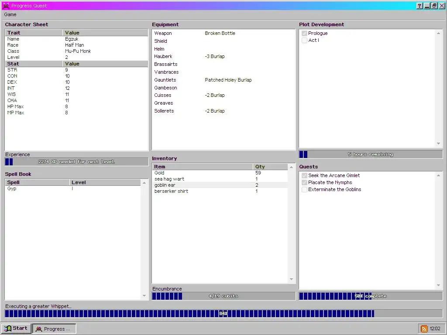Click the Race Half Man row
The width and height of the screenshot is (447, 335).
[77, 45]
